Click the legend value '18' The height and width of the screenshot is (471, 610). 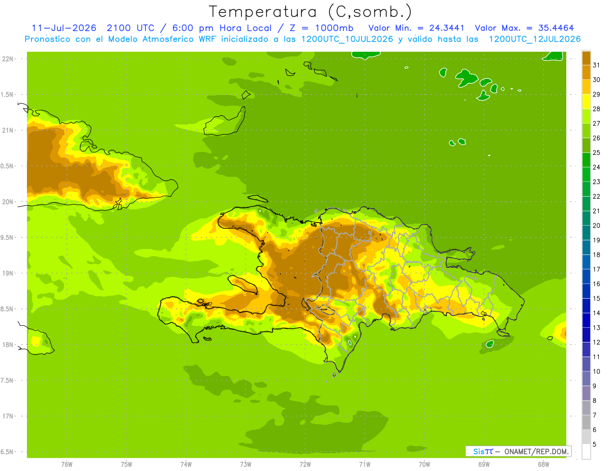597,255
